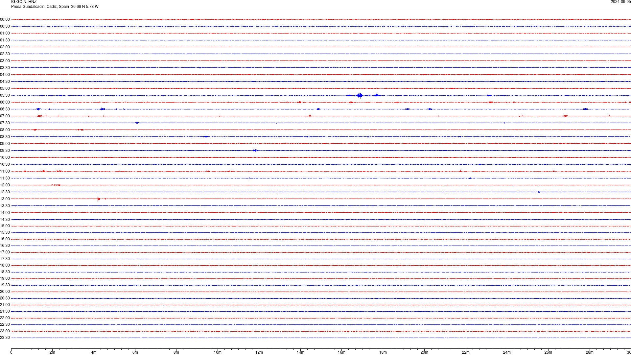The height and width of the screenshot is (355, 631).
Task: Click the 12m tick label on axis
Action: pos(259,352)
